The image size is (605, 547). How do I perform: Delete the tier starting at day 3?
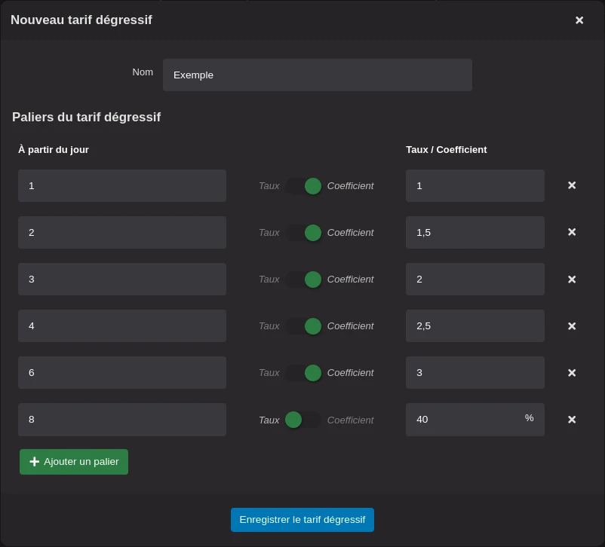pos(572,279)
